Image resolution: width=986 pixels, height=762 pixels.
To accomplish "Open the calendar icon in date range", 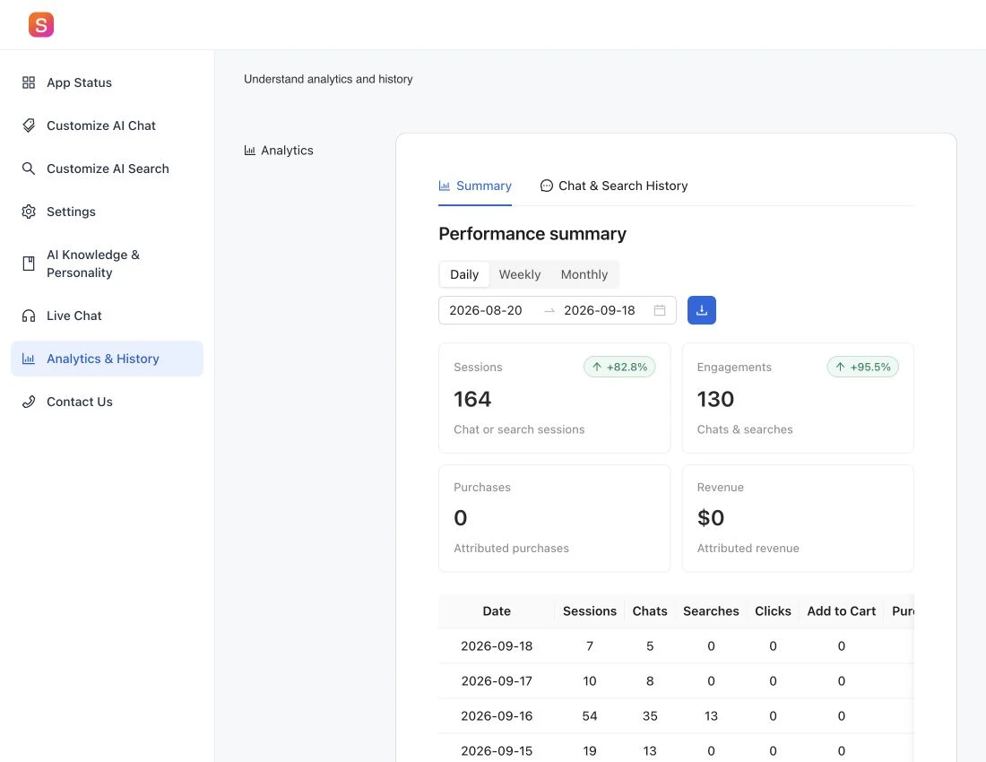I will 659,310.
